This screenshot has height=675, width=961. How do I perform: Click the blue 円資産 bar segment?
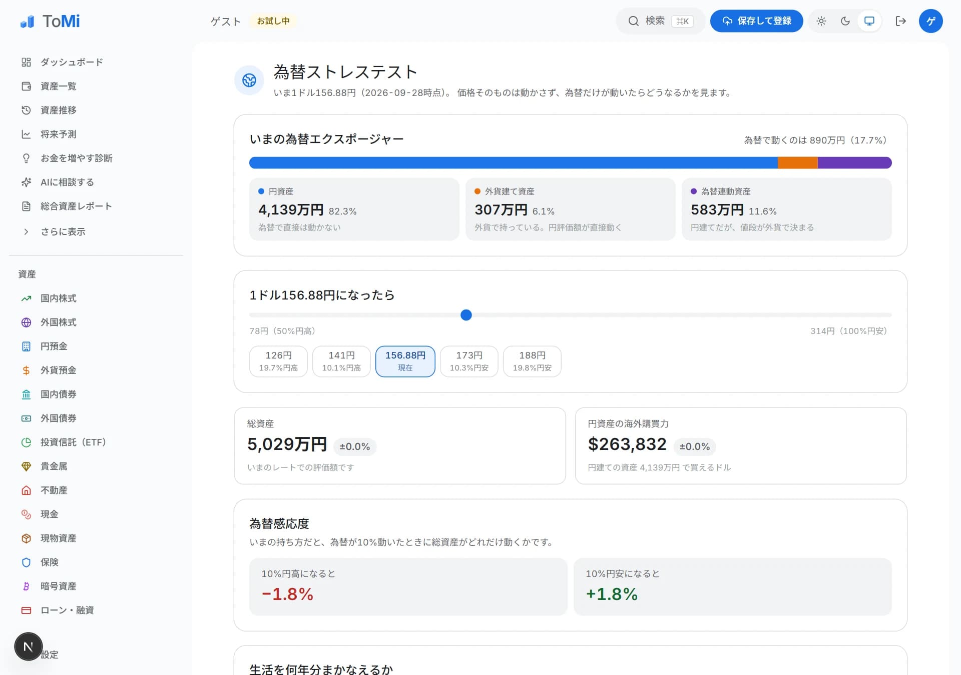[514, 162]
